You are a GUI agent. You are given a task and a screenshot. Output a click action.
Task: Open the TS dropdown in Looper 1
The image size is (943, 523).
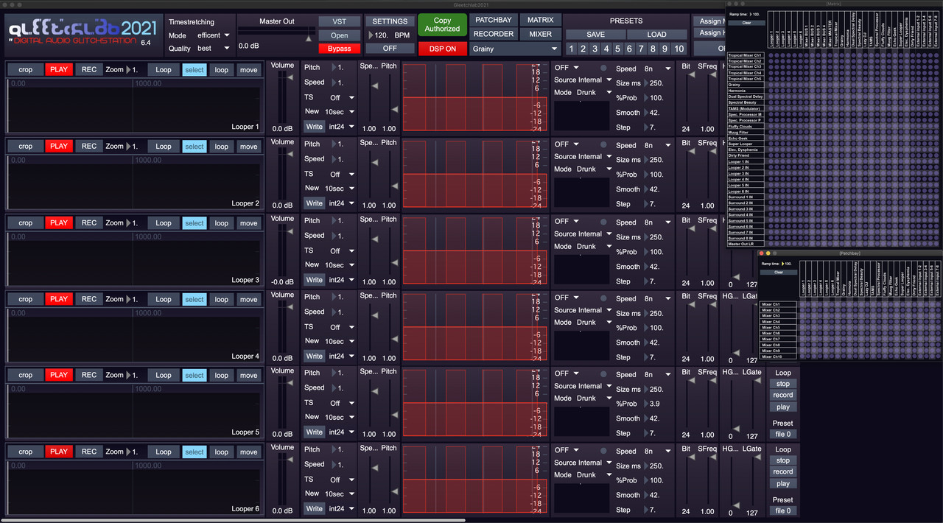(x=342, y=97)
